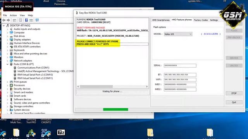Select Intel(R) Active Management Technology - SOL
Image resolution: width=248 pixels, height=139 pixels.
[x=45, y=71]
